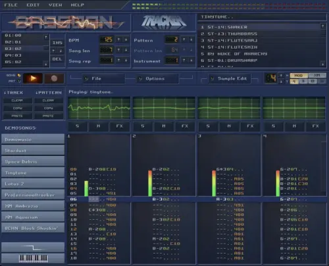Decrease Song len value
Screen dimensions: 329x266
(x=126, y=50)
